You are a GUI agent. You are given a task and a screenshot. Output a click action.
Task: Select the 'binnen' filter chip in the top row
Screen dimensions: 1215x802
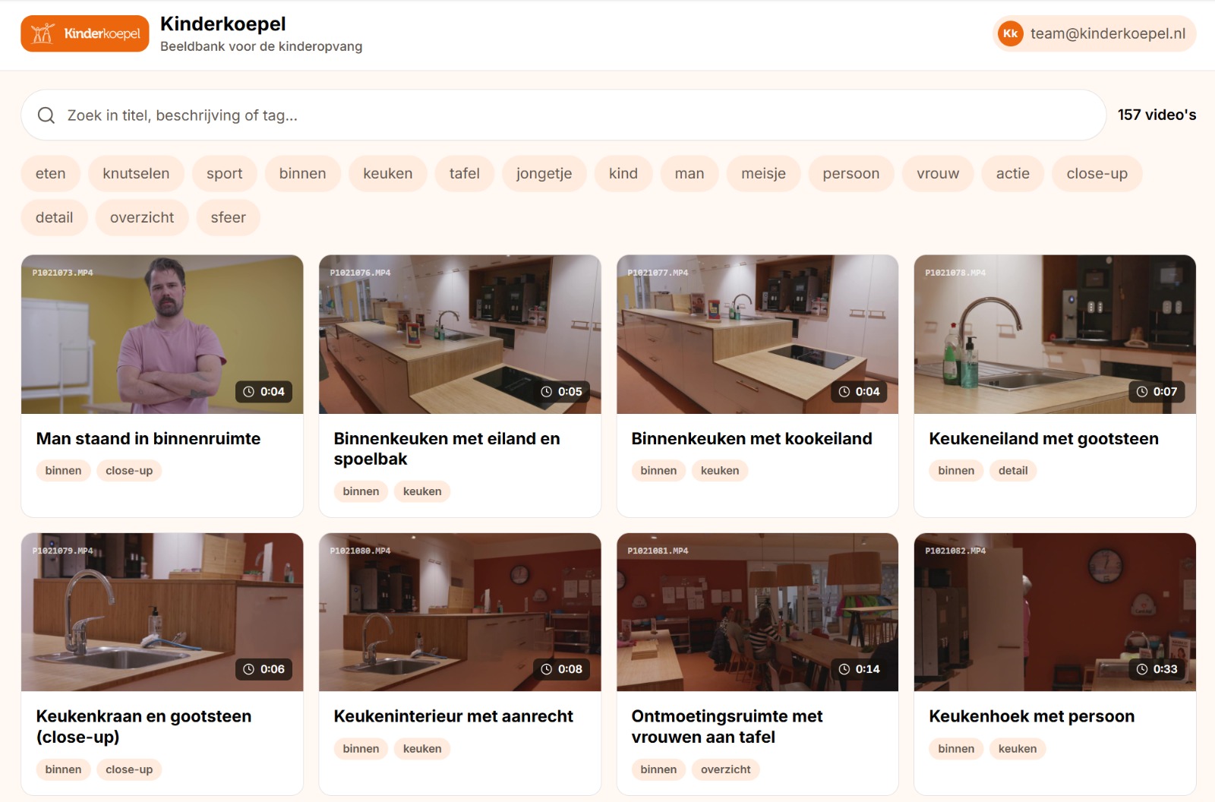coord(302,173)
